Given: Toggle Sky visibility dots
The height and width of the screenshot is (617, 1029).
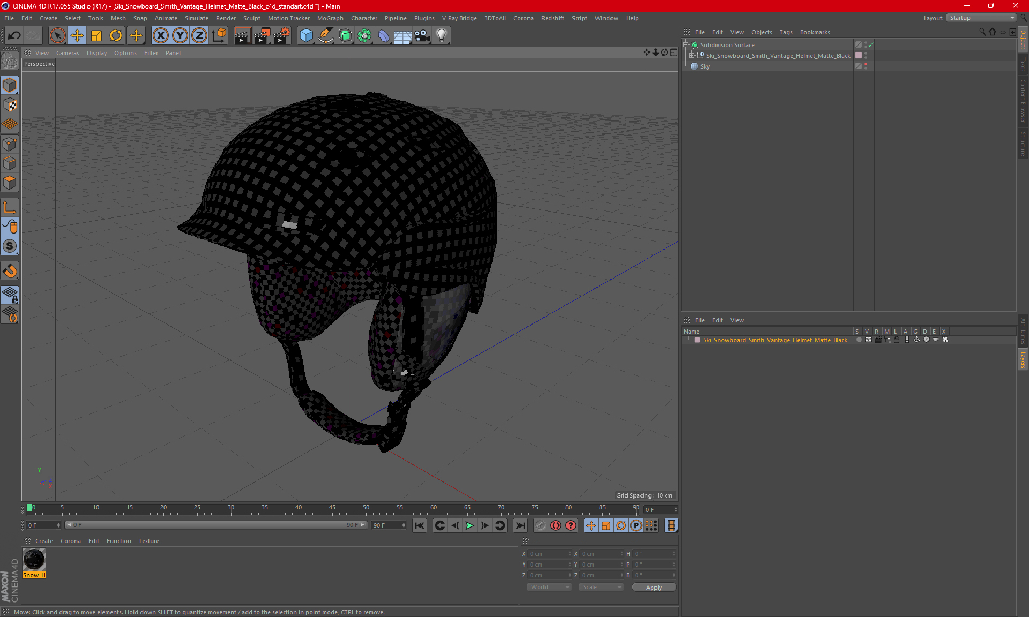Looking at the screenshot, I should tap(866, 66).
